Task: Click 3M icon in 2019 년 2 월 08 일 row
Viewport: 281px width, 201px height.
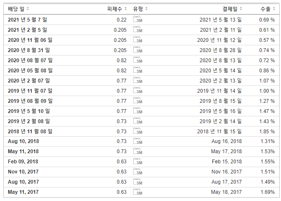Action: [x=138, y=121]
